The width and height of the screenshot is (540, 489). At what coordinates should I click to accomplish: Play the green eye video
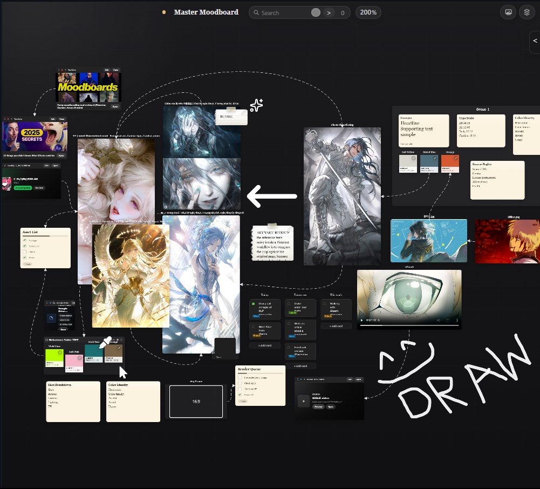[x=361, y=320]
